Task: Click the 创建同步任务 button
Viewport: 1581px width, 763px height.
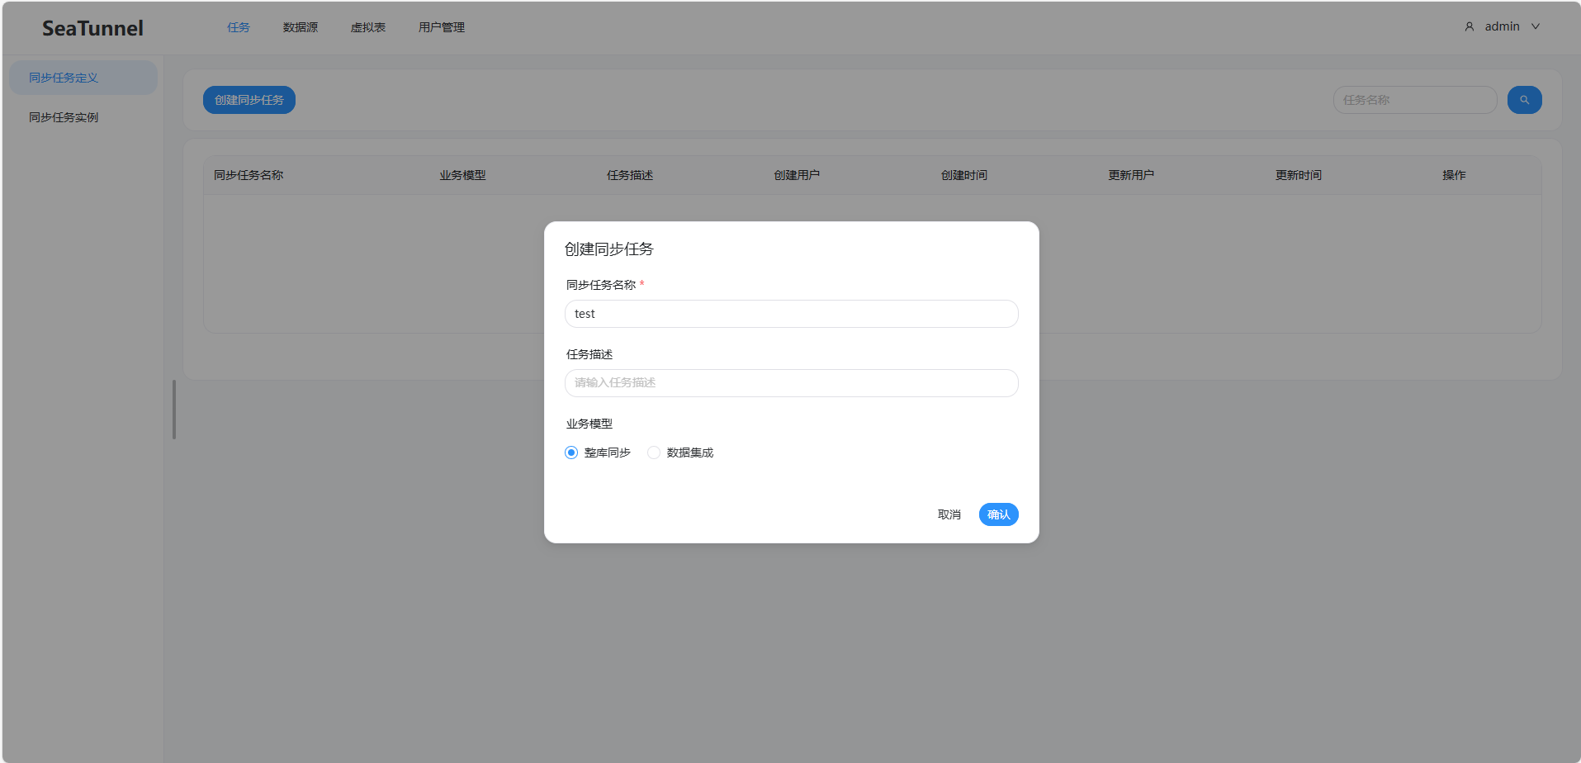Action: tap(249, 100)
